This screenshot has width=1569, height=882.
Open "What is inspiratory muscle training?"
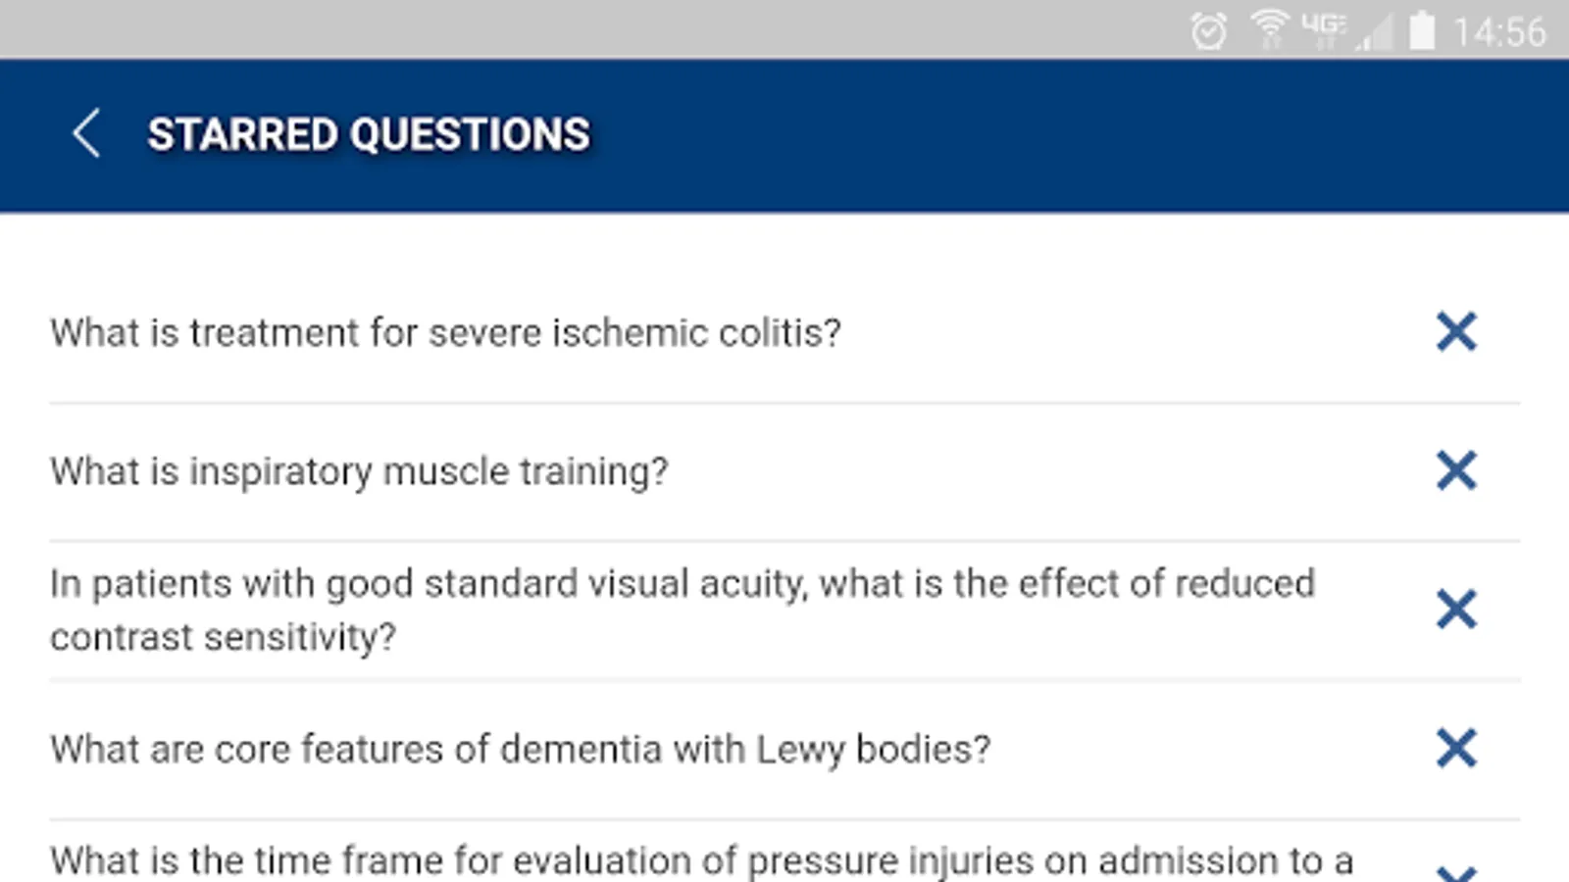coord(359,471)
